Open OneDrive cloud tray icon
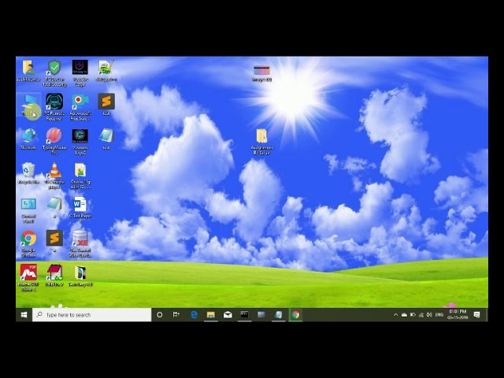Image resolution: width=504 pixels, height=378 pixels. 404,315
